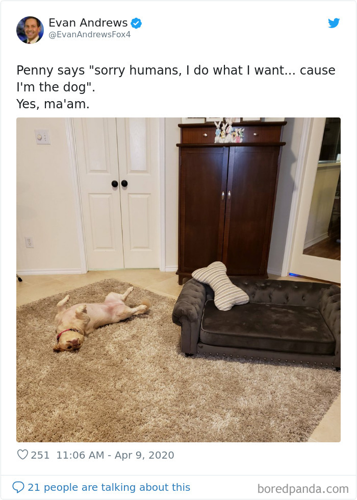The height and width of the screenshot is (500, 357).
Task: Open the Evan Andrews display name
Action: coord(88,22)
